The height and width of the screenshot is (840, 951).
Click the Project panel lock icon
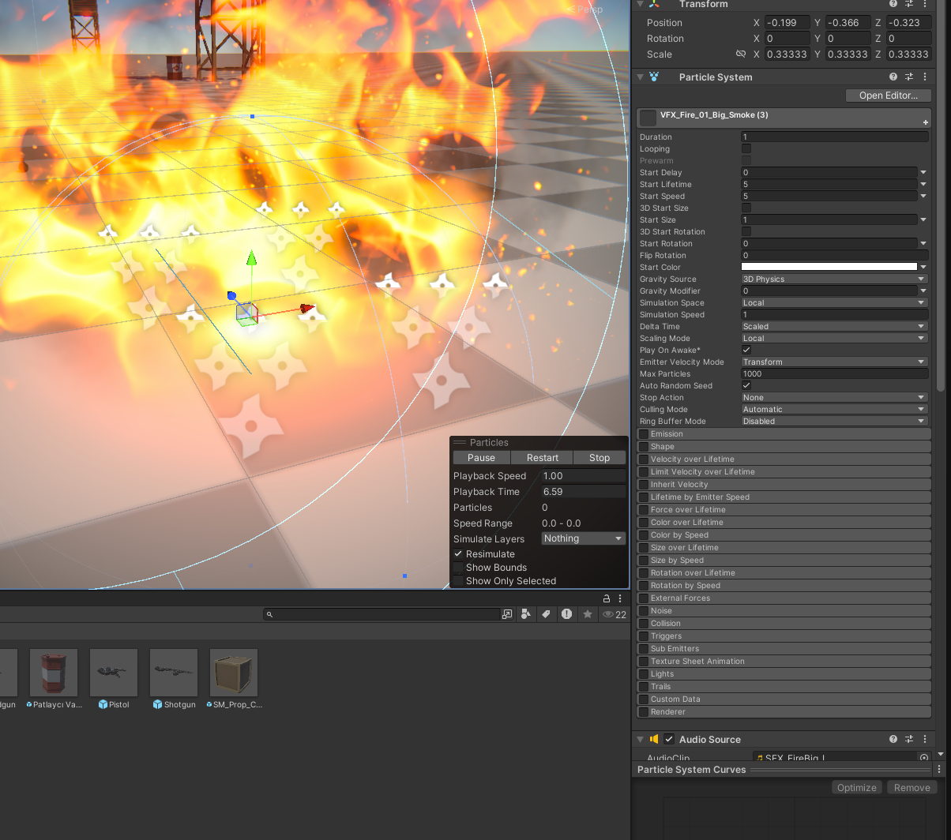pyautogui.click(x=607, y=598)
